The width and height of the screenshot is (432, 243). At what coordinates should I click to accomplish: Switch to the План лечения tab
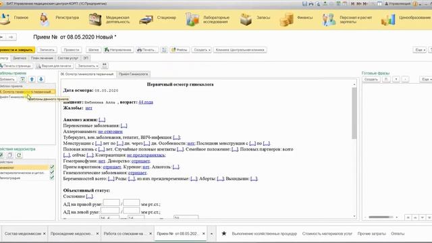coord(42,58)
